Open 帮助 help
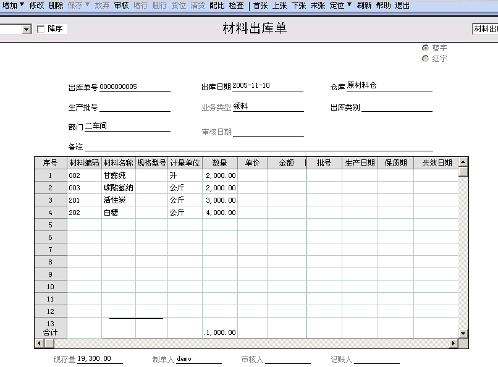Image resolution: width=498 pixels, height=367 pixels. (x=383, y=6)
